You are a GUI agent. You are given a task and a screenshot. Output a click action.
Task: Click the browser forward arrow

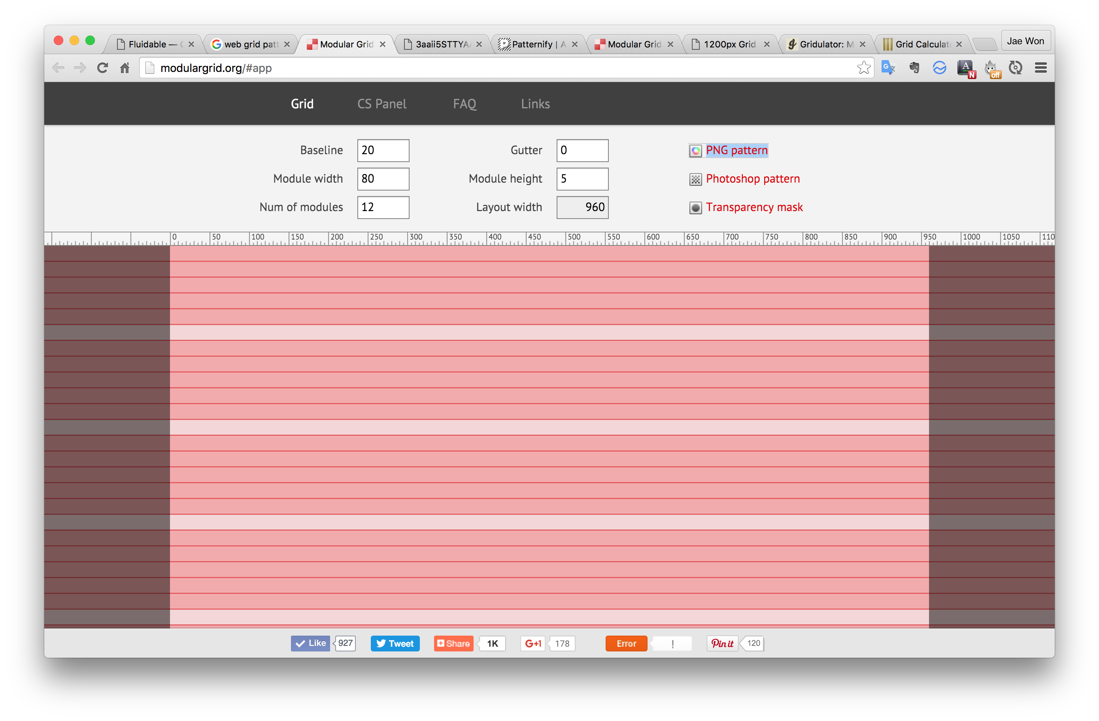[80, 68]
